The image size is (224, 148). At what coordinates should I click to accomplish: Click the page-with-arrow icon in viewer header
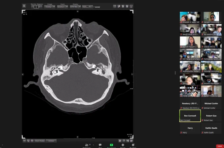tap(127, 6)
